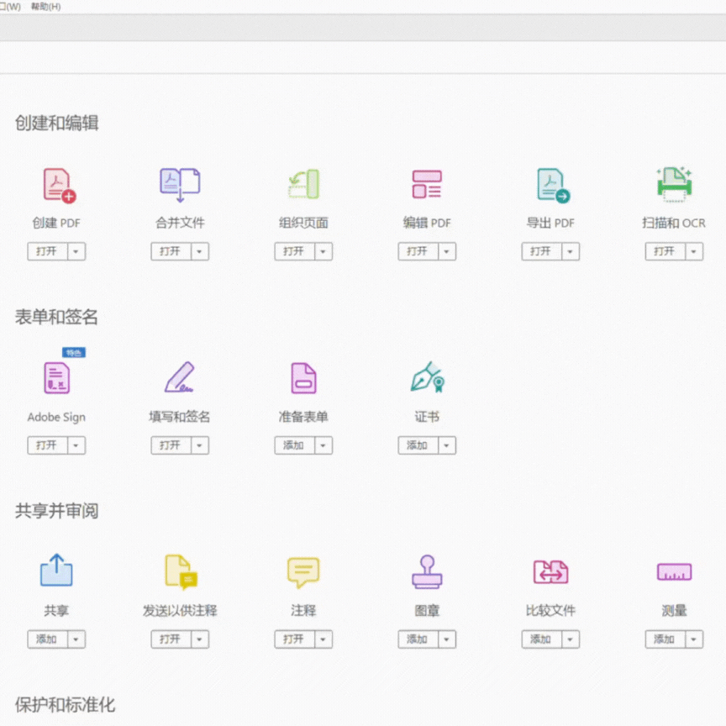Click the 图章 stamp icon
This screenshot has height=726, width=726.
click(426, 572)
